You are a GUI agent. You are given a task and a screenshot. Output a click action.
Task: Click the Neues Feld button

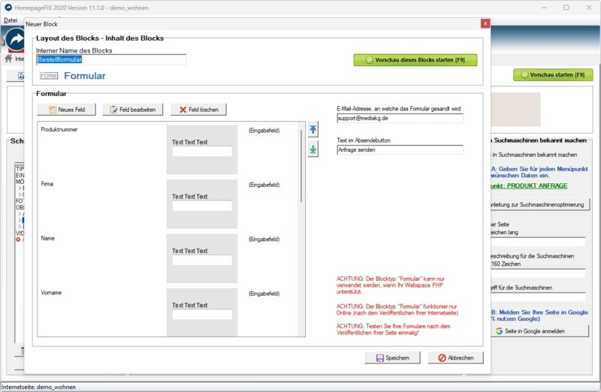(x=67, y=110)
